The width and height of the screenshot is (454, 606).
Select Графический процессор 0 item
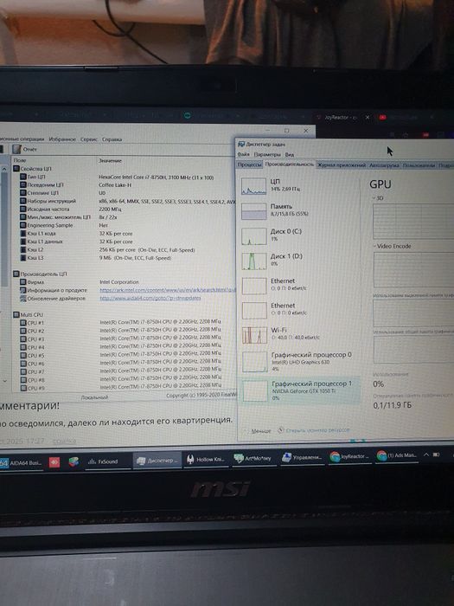point(299,361)
